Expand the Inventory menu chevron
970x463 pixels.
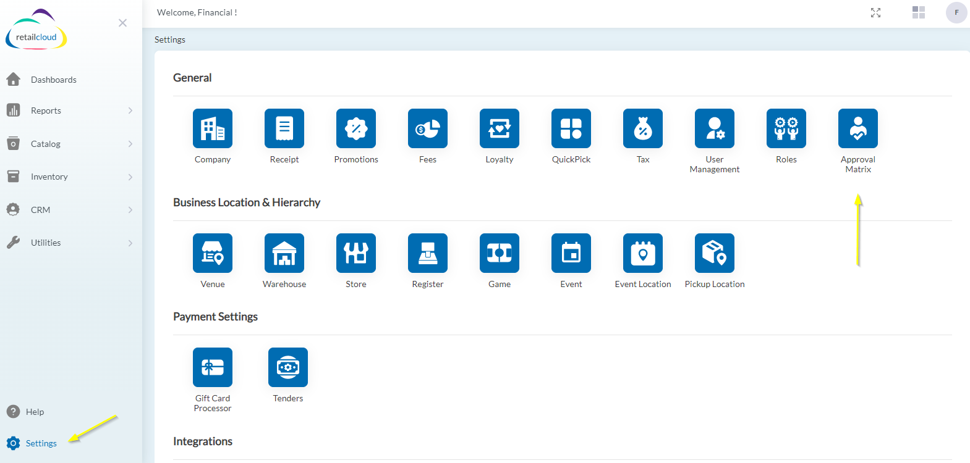tap(130, 177)
